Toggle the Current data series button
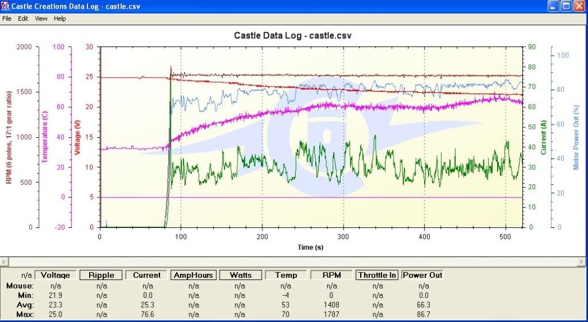This screenshot has height=322, width=588. point(147,275)
